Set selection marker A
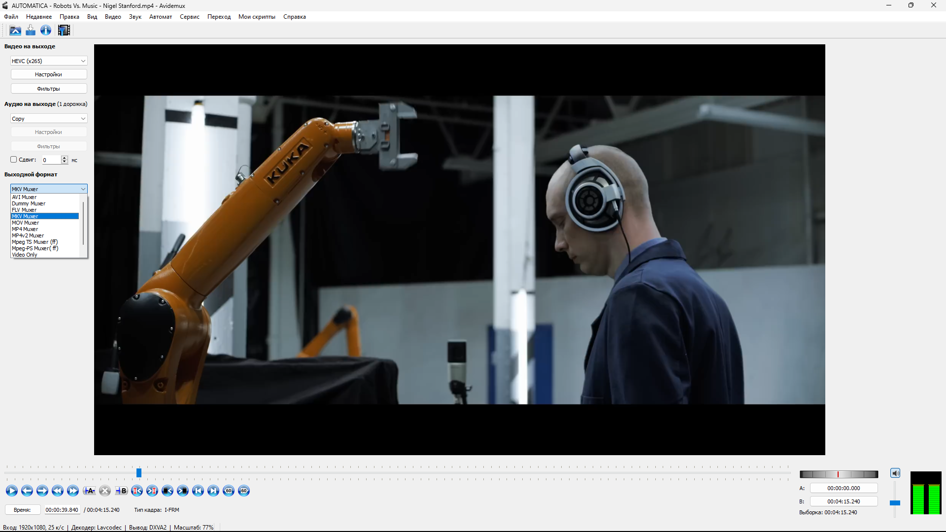 point(89,491)
